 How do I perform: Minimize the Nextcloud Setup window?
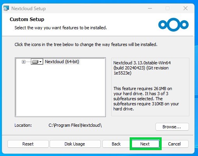point(150,9)
